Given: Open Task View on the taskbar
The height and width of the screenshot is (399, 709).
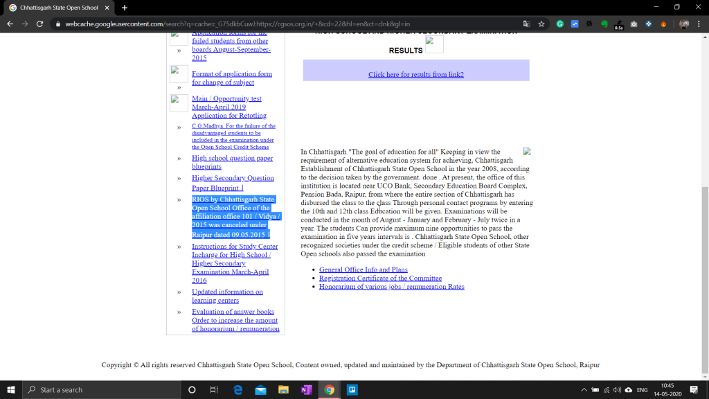Looking at the screenshot, I should (x=214, y=389).
